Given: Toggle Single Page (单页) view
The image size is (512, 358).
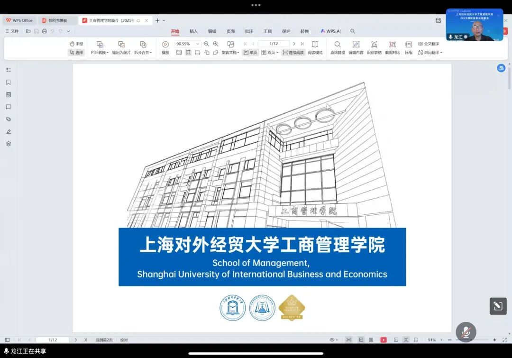Looking at the screenshot, I should 250,53.
